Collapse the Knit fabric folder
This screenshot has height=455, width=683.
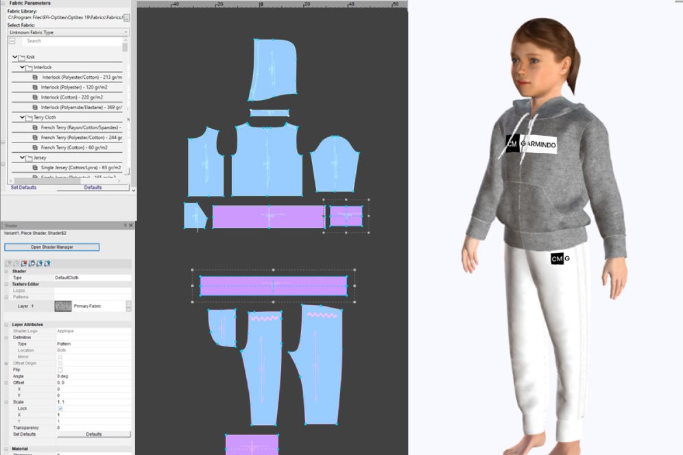(x=15, y=57)
